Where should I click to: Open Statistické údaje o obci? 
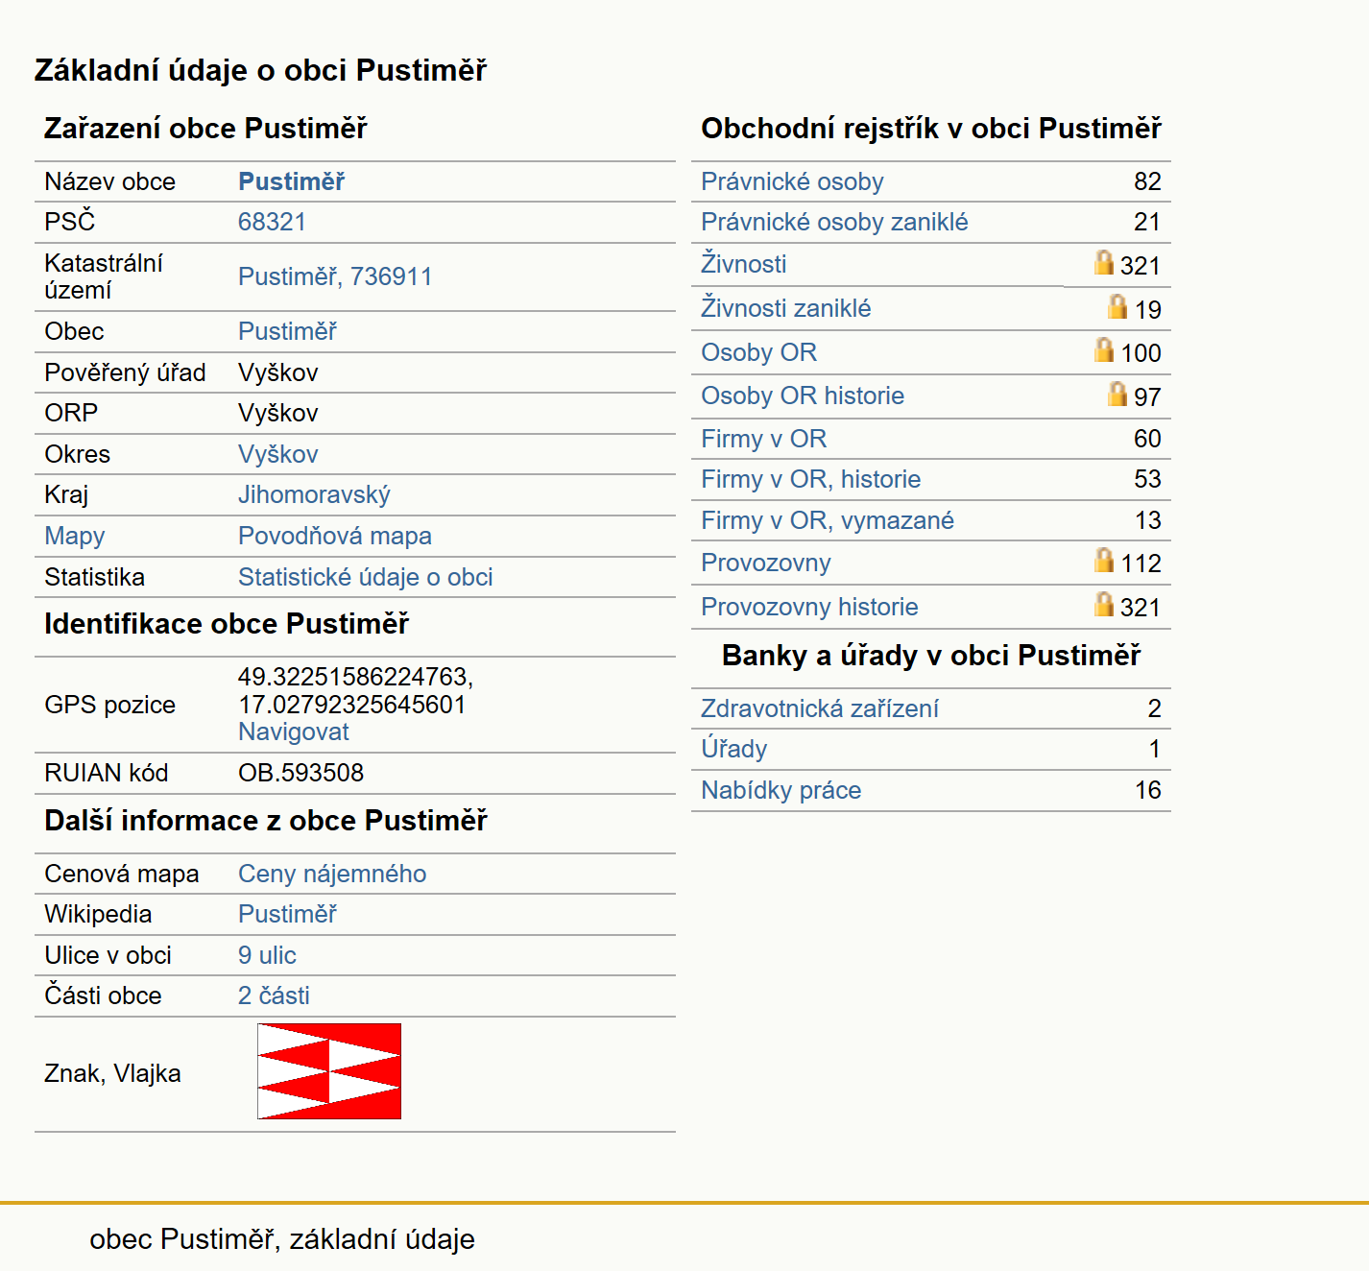point(366,577)
